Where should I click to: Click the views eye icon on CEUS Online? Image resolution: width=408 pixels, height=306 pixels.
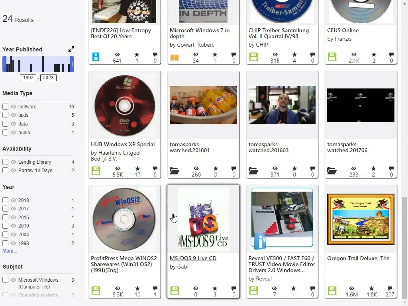(x=354, y=54)
